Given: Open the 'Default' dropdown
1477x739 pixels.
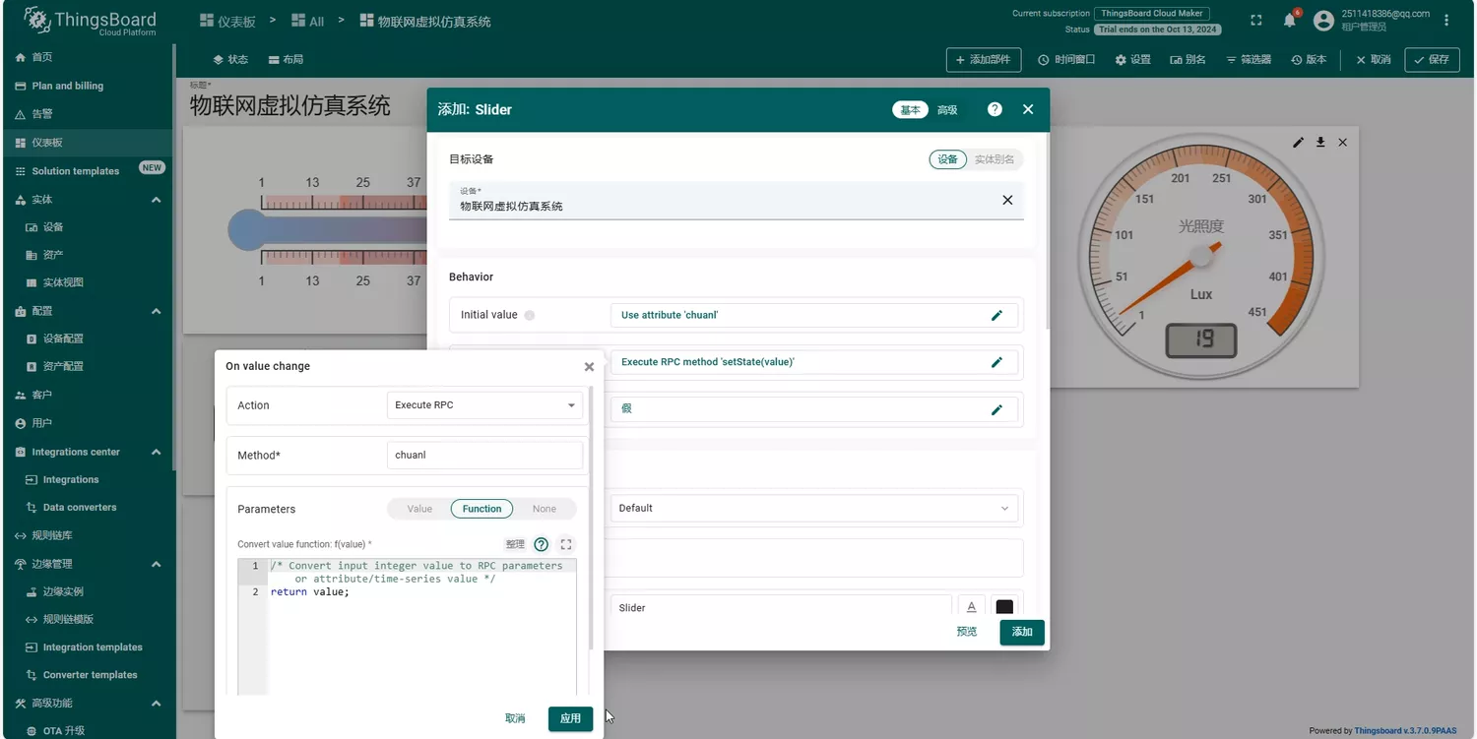Looking at the screenshot, I should 815,509.
